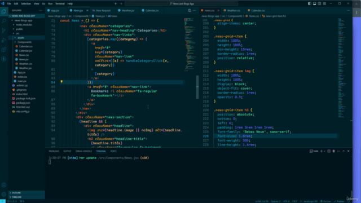361x203 pixels.
Task: Click the Prettier status bar item
Action: [339, 201]
